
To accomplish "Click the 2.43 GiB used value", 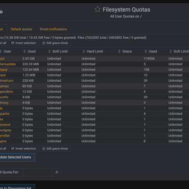I will [x=28, y=59].
